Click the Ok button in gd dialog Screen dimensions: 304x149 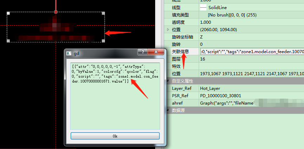click(115, 136)
